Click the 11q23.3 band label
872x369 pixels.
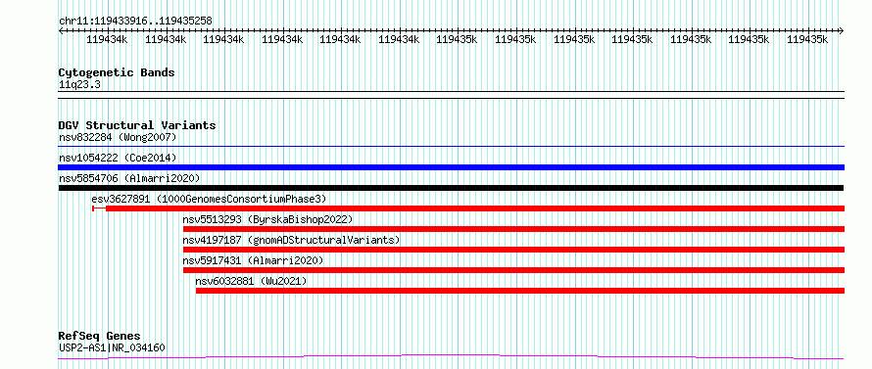(79, 85)
